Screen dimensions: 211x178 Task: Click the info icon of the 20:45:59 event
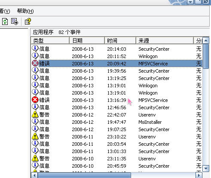(x=35, y=166)
